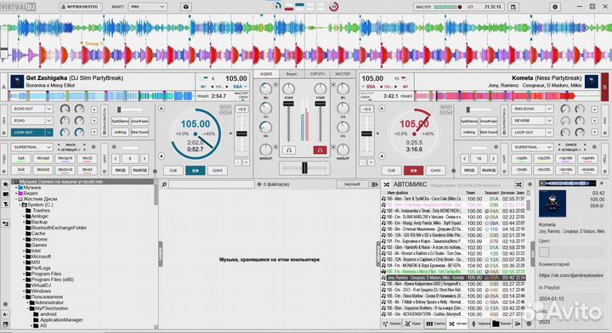Open the LOOP OUT effect dropdown on deck A
The height and width of the screenshot is (333, 612).
(x=48, y=133)
